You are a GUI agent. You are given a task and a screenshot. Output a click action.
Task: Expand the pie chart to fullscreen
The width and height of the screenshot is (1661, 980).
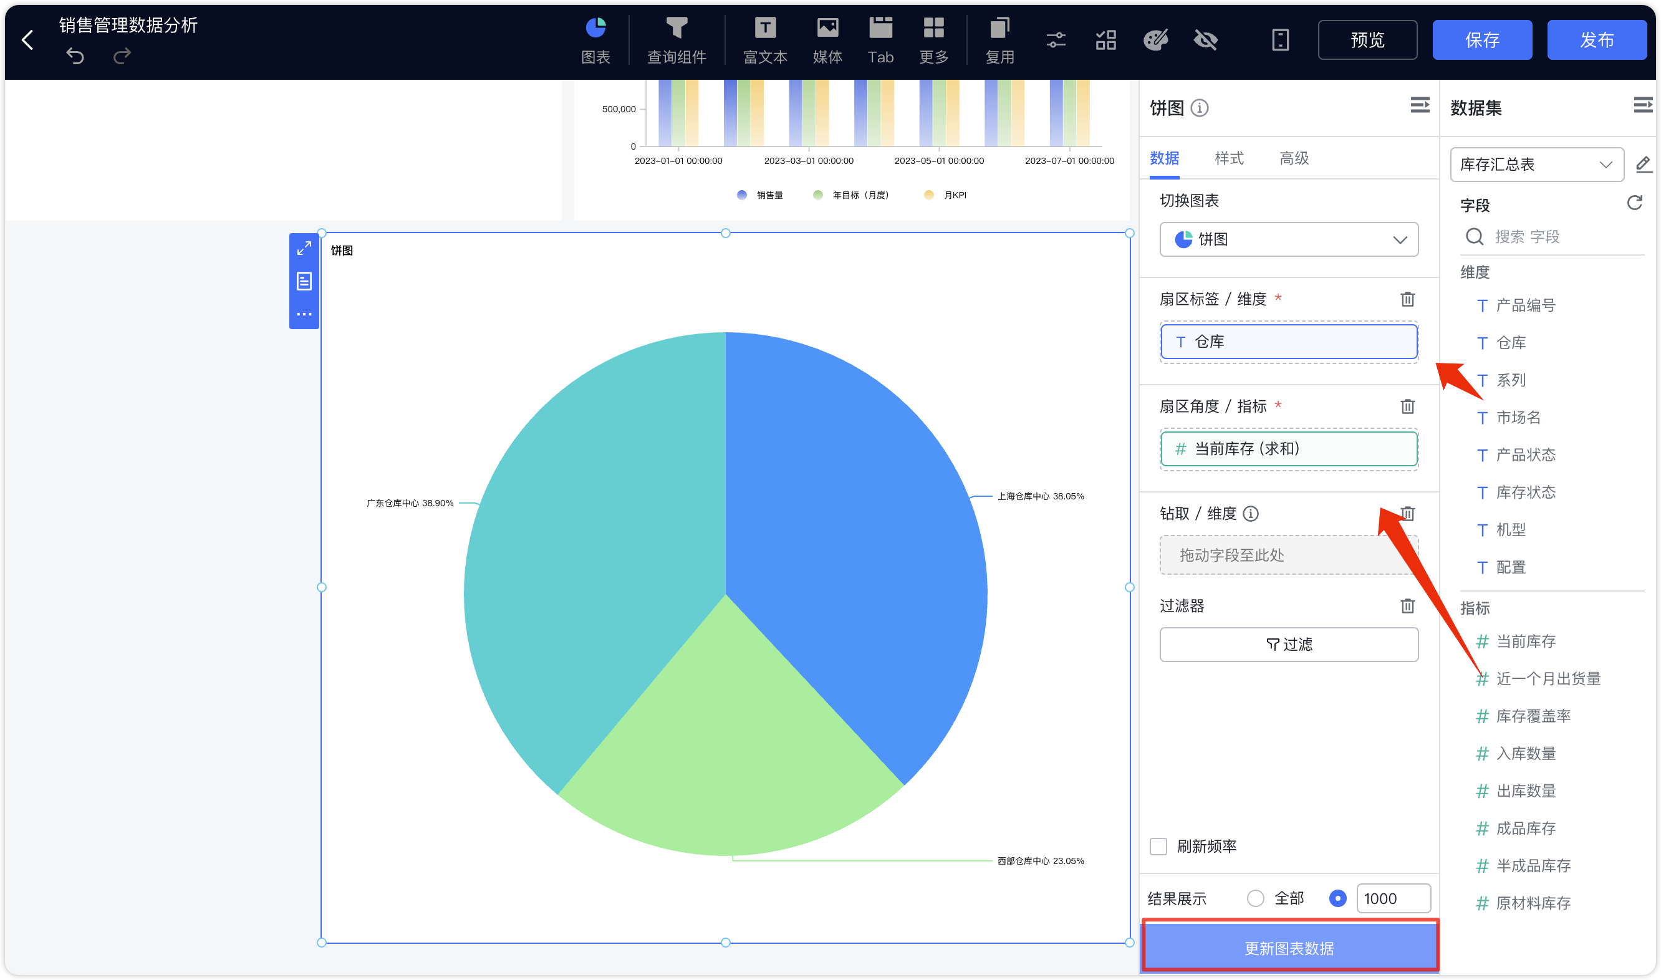click(x=304, y=249)
